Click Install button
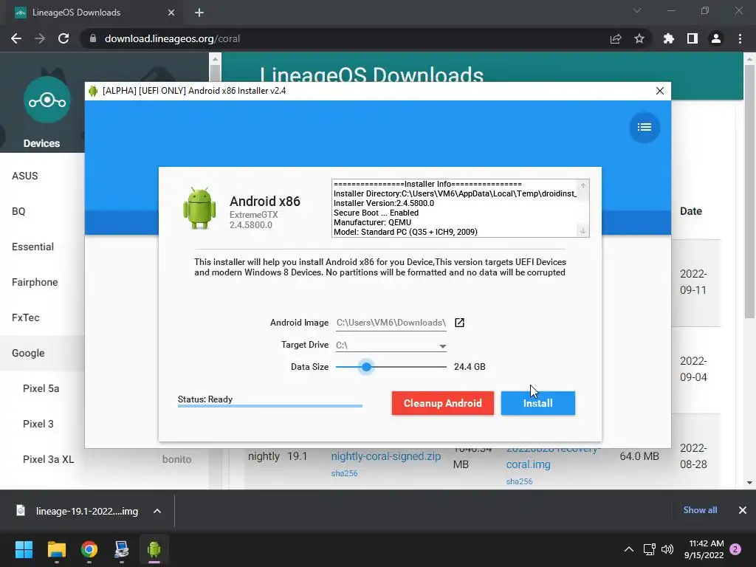Image resolution: width=756 pixels, height=567 pixels. [x=538, y=403]
